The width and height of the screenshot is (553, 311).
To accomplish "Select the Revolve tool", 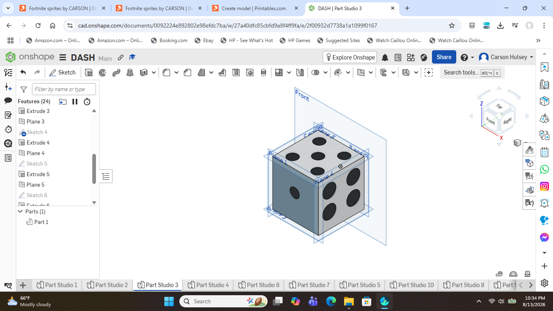I will click(x=102, y=72).
